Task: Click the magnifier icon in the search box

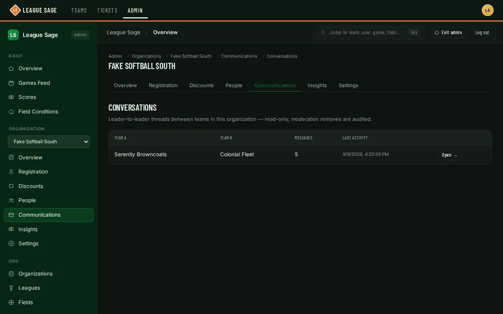Action: tap(323, 33)
